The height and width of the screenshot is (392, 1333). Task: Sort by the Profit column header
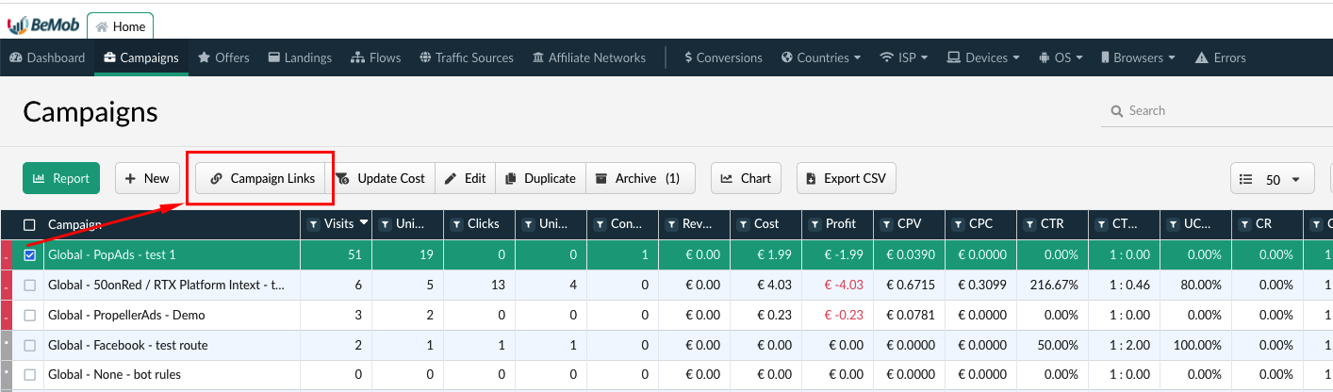[x=841, y=224]
